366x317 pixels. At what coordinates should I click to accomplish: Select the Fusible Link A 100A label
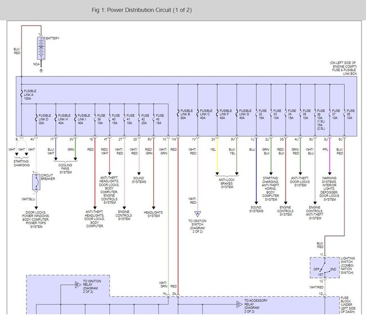30,95
